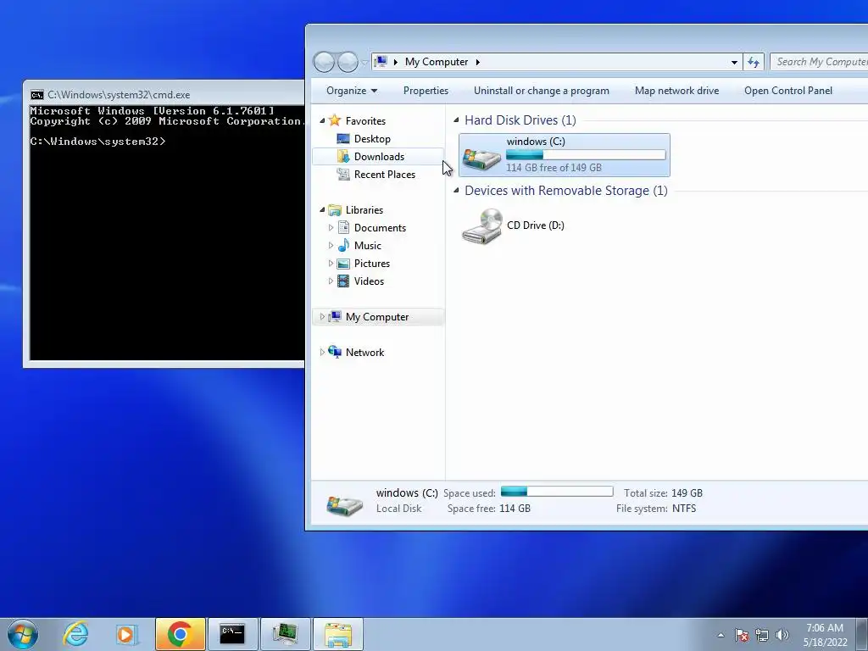
Task: Select Downloads under Favorites
Action: coord(379,157)
